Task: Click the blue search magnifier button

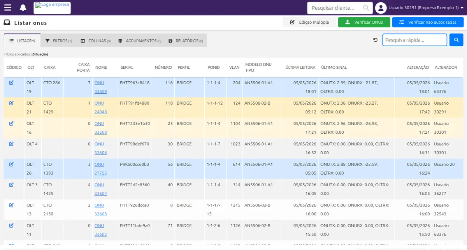Action: [x=456, y=40]
